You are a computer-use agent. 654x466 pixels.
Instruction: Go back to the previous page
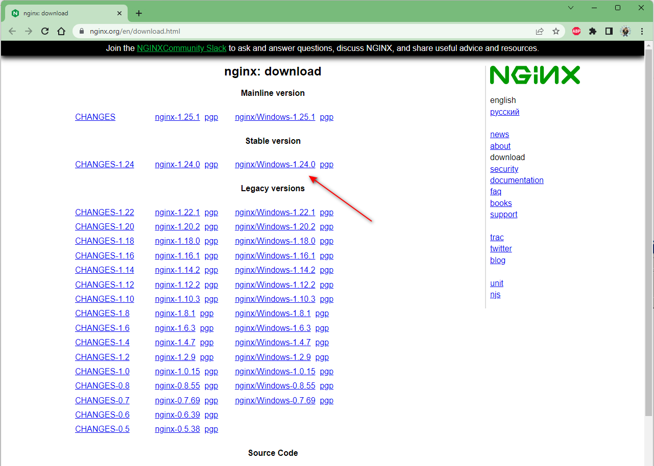click(x=13, y=31)
